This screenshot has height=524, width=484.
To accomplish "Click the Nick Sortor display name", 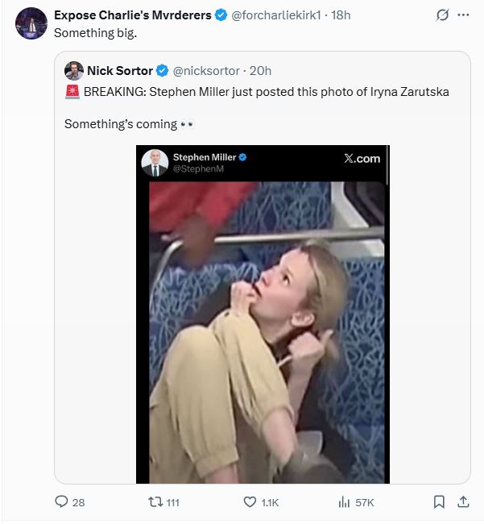I will 119,70.
